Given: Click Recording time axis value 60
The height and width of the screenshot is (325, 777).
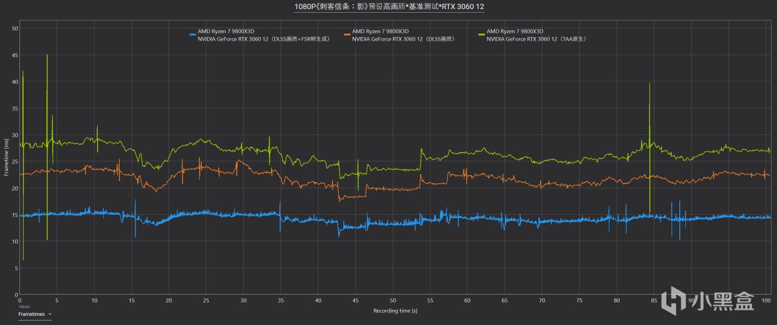Looking at the screenshot, I should tap(467, 301).
